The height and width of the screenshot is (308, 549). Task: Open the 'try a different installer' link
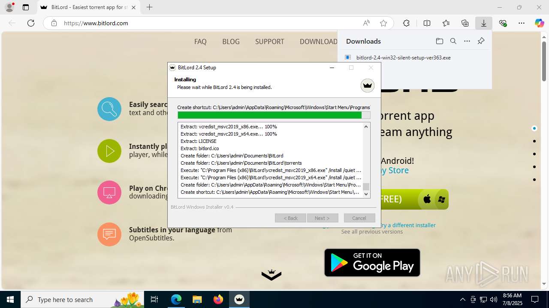coord(407,225)
